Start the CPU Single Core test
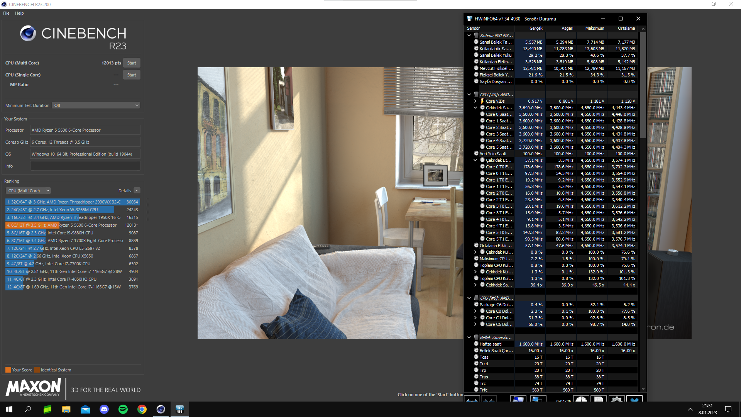This screenshot has width=741, height=417. 132,75
